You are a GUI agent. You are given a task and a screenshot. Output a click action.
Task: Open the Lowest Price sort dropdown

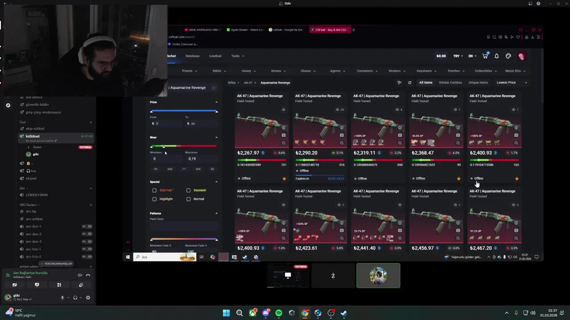[512, 83]
